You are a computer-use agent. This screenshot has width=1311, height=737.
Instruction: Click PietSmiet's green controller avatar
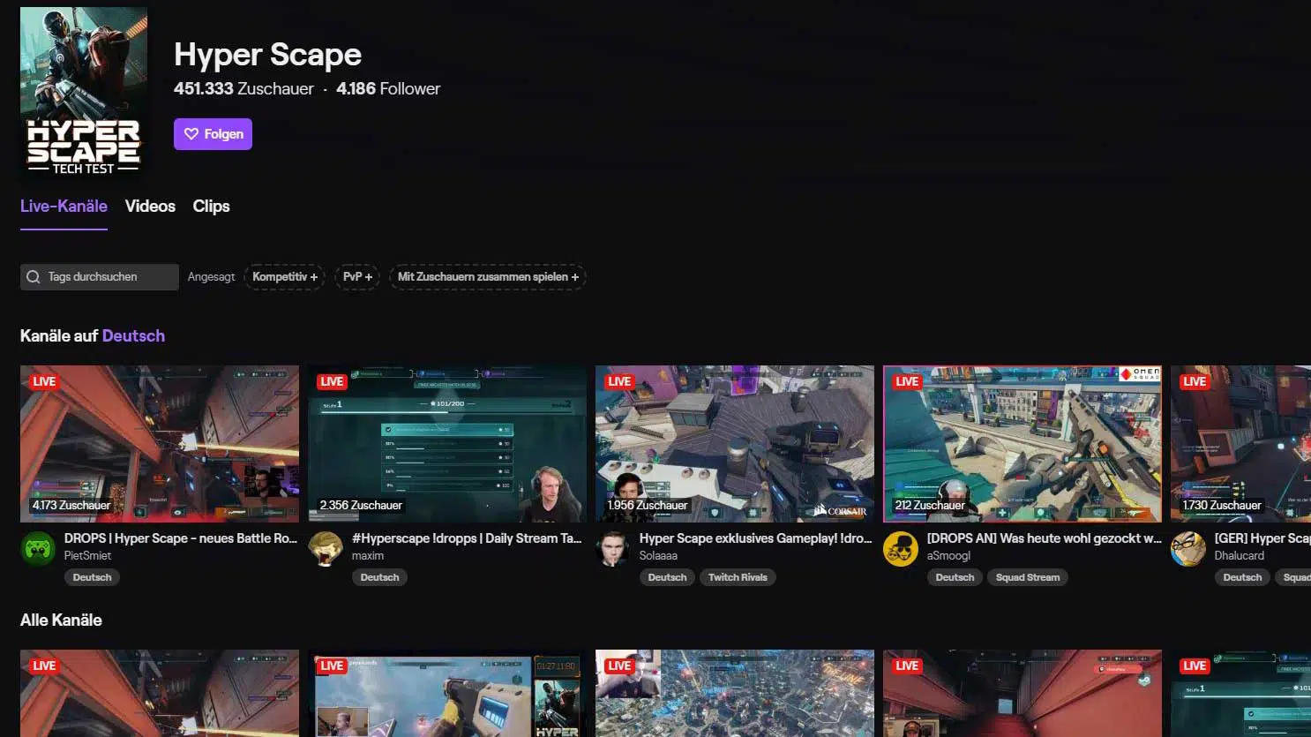pos(38,549)
